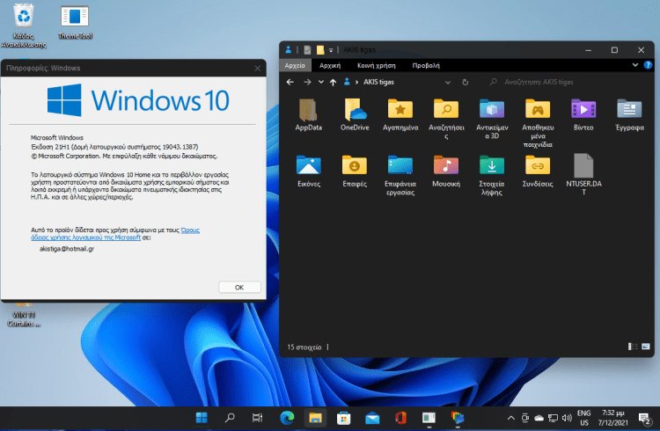Open the Recycle Bin desktop icon
The height and width of the screenshot is (431, 660).
[24, 25]
